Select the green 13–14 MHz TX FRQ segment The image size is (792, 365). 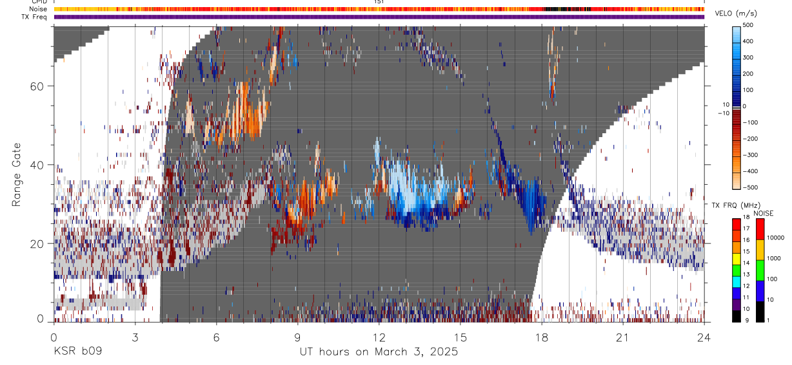pos(737,270)
